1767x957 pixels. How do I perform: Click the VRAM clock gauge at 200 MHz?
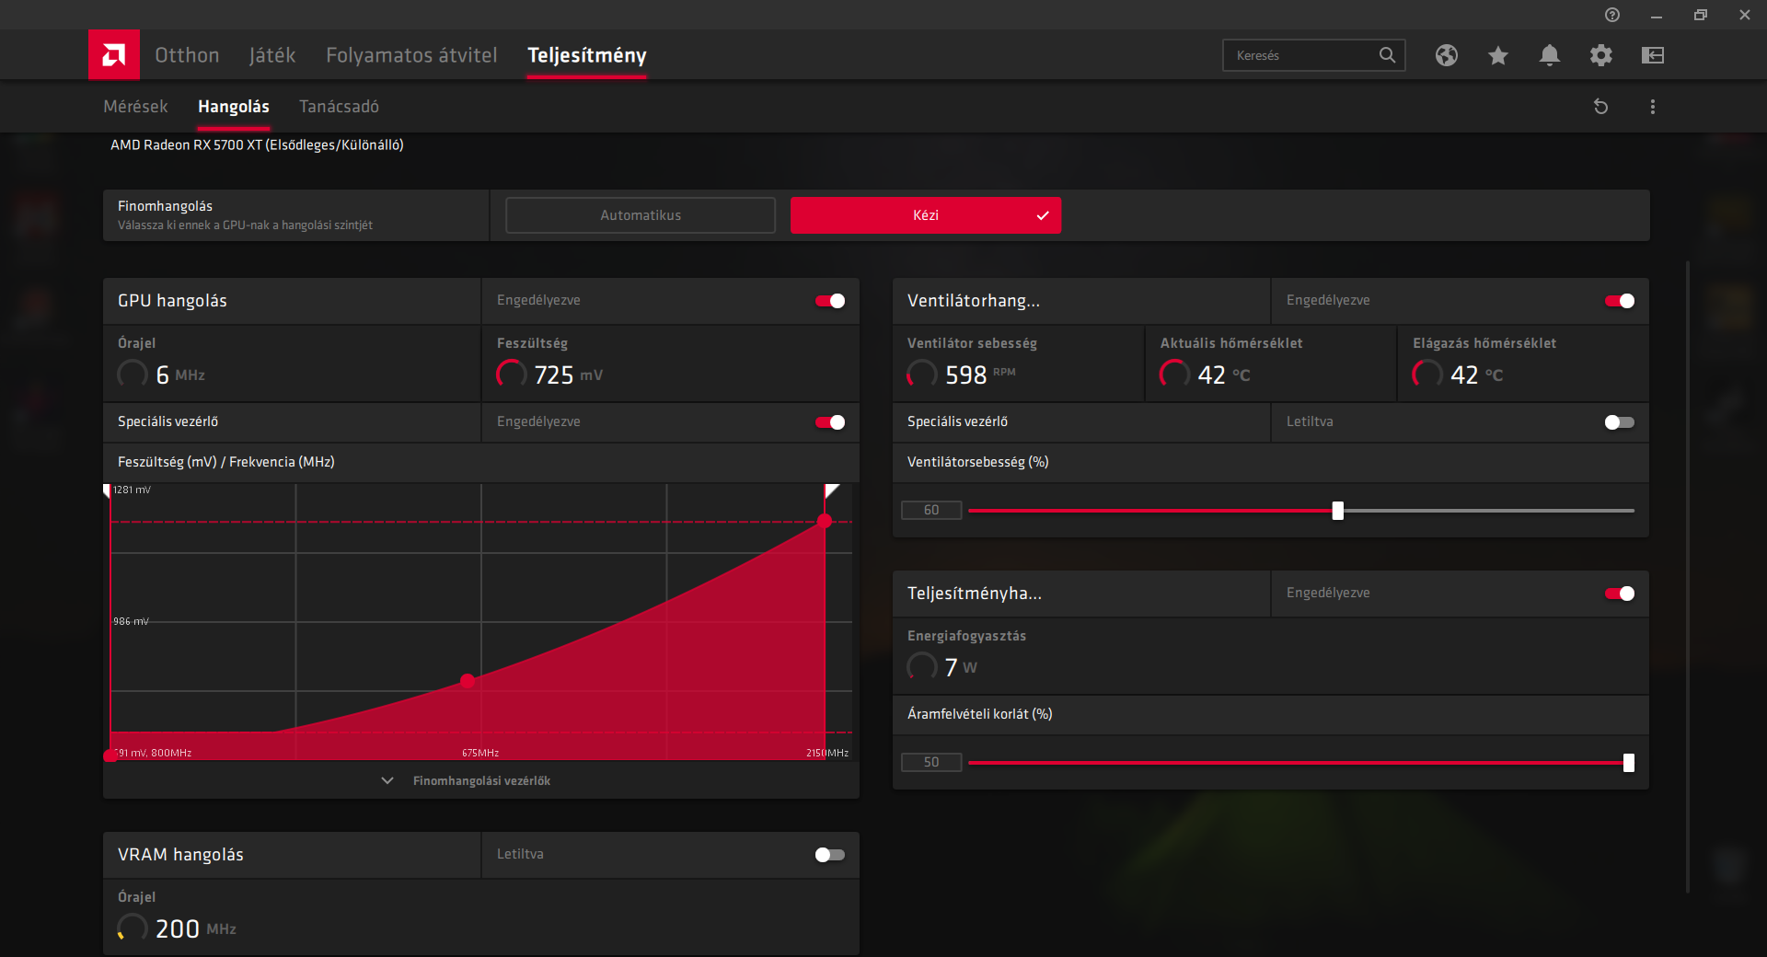(133, 928)
